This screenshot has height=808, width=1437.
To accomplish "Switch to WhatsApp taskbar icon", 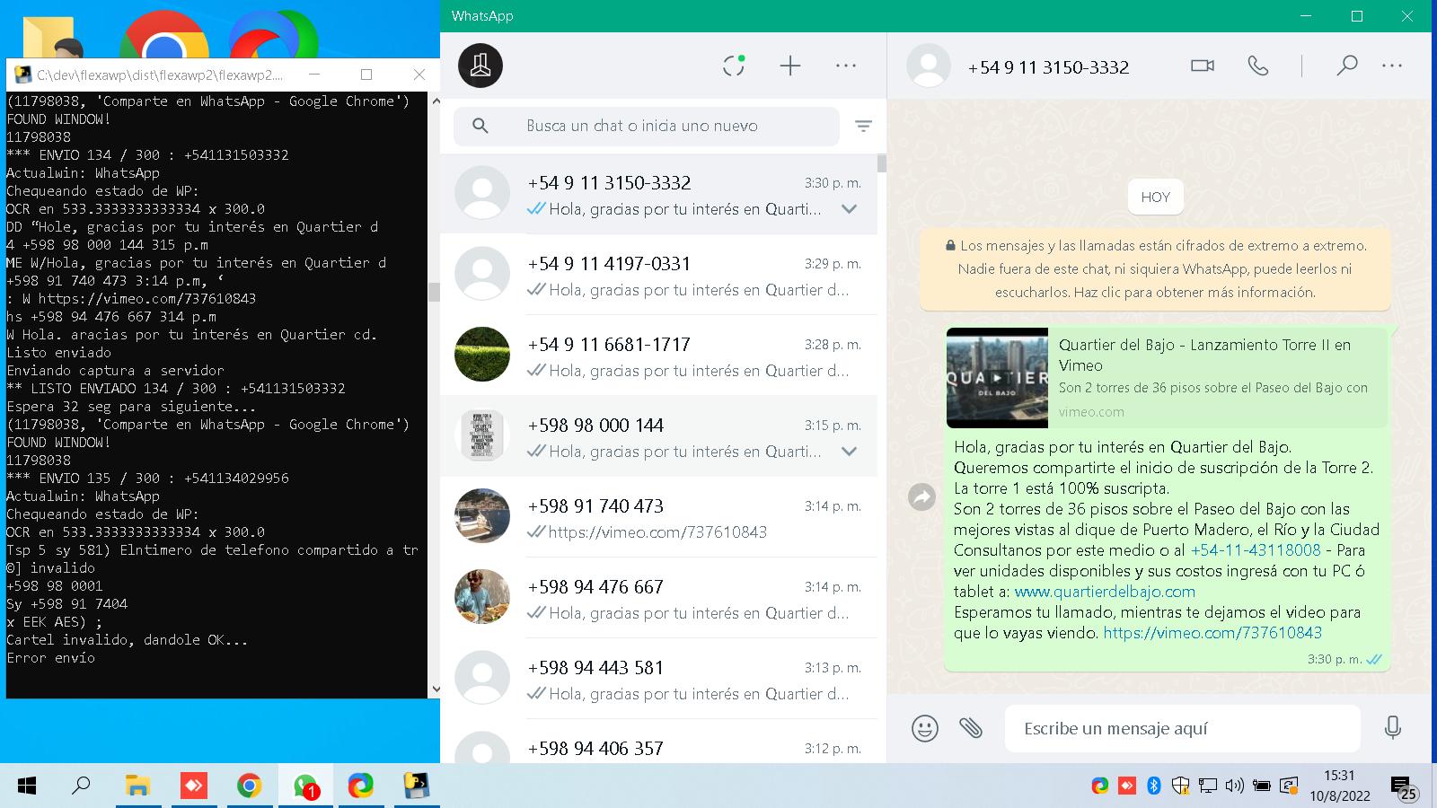I will coord(305,786).
